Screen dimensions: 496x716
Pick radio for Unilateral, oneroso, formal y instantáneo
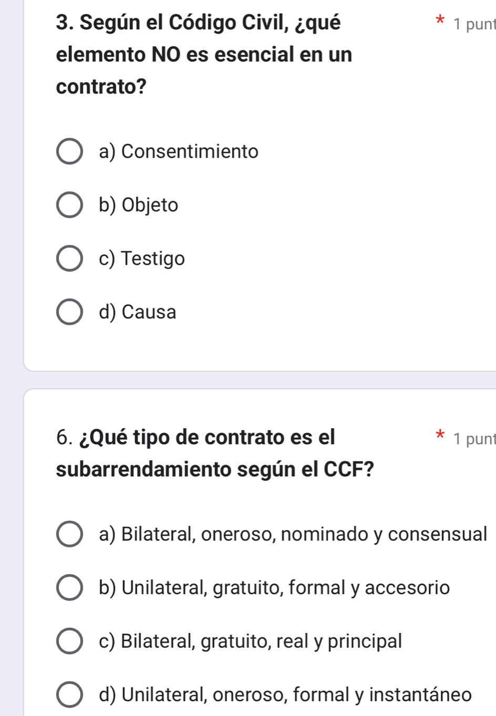tap(69, 695)
